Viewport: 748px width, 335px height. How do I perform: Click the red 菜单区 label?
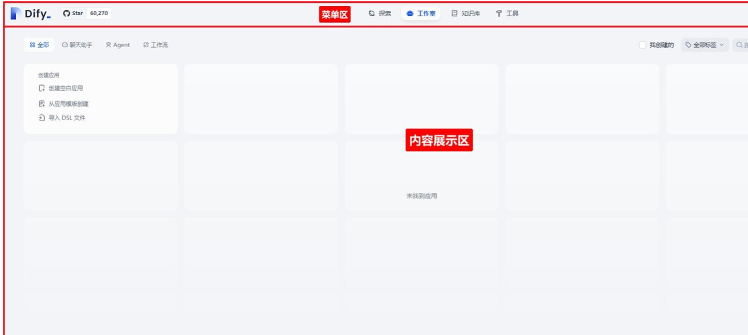[x=335, y=15]
